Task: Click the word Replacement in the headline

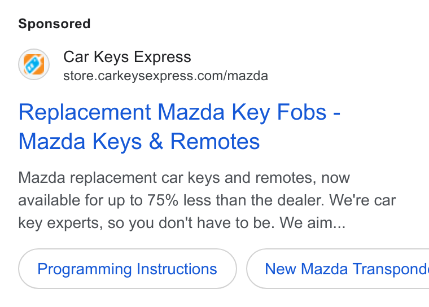Action: point(85,112)
